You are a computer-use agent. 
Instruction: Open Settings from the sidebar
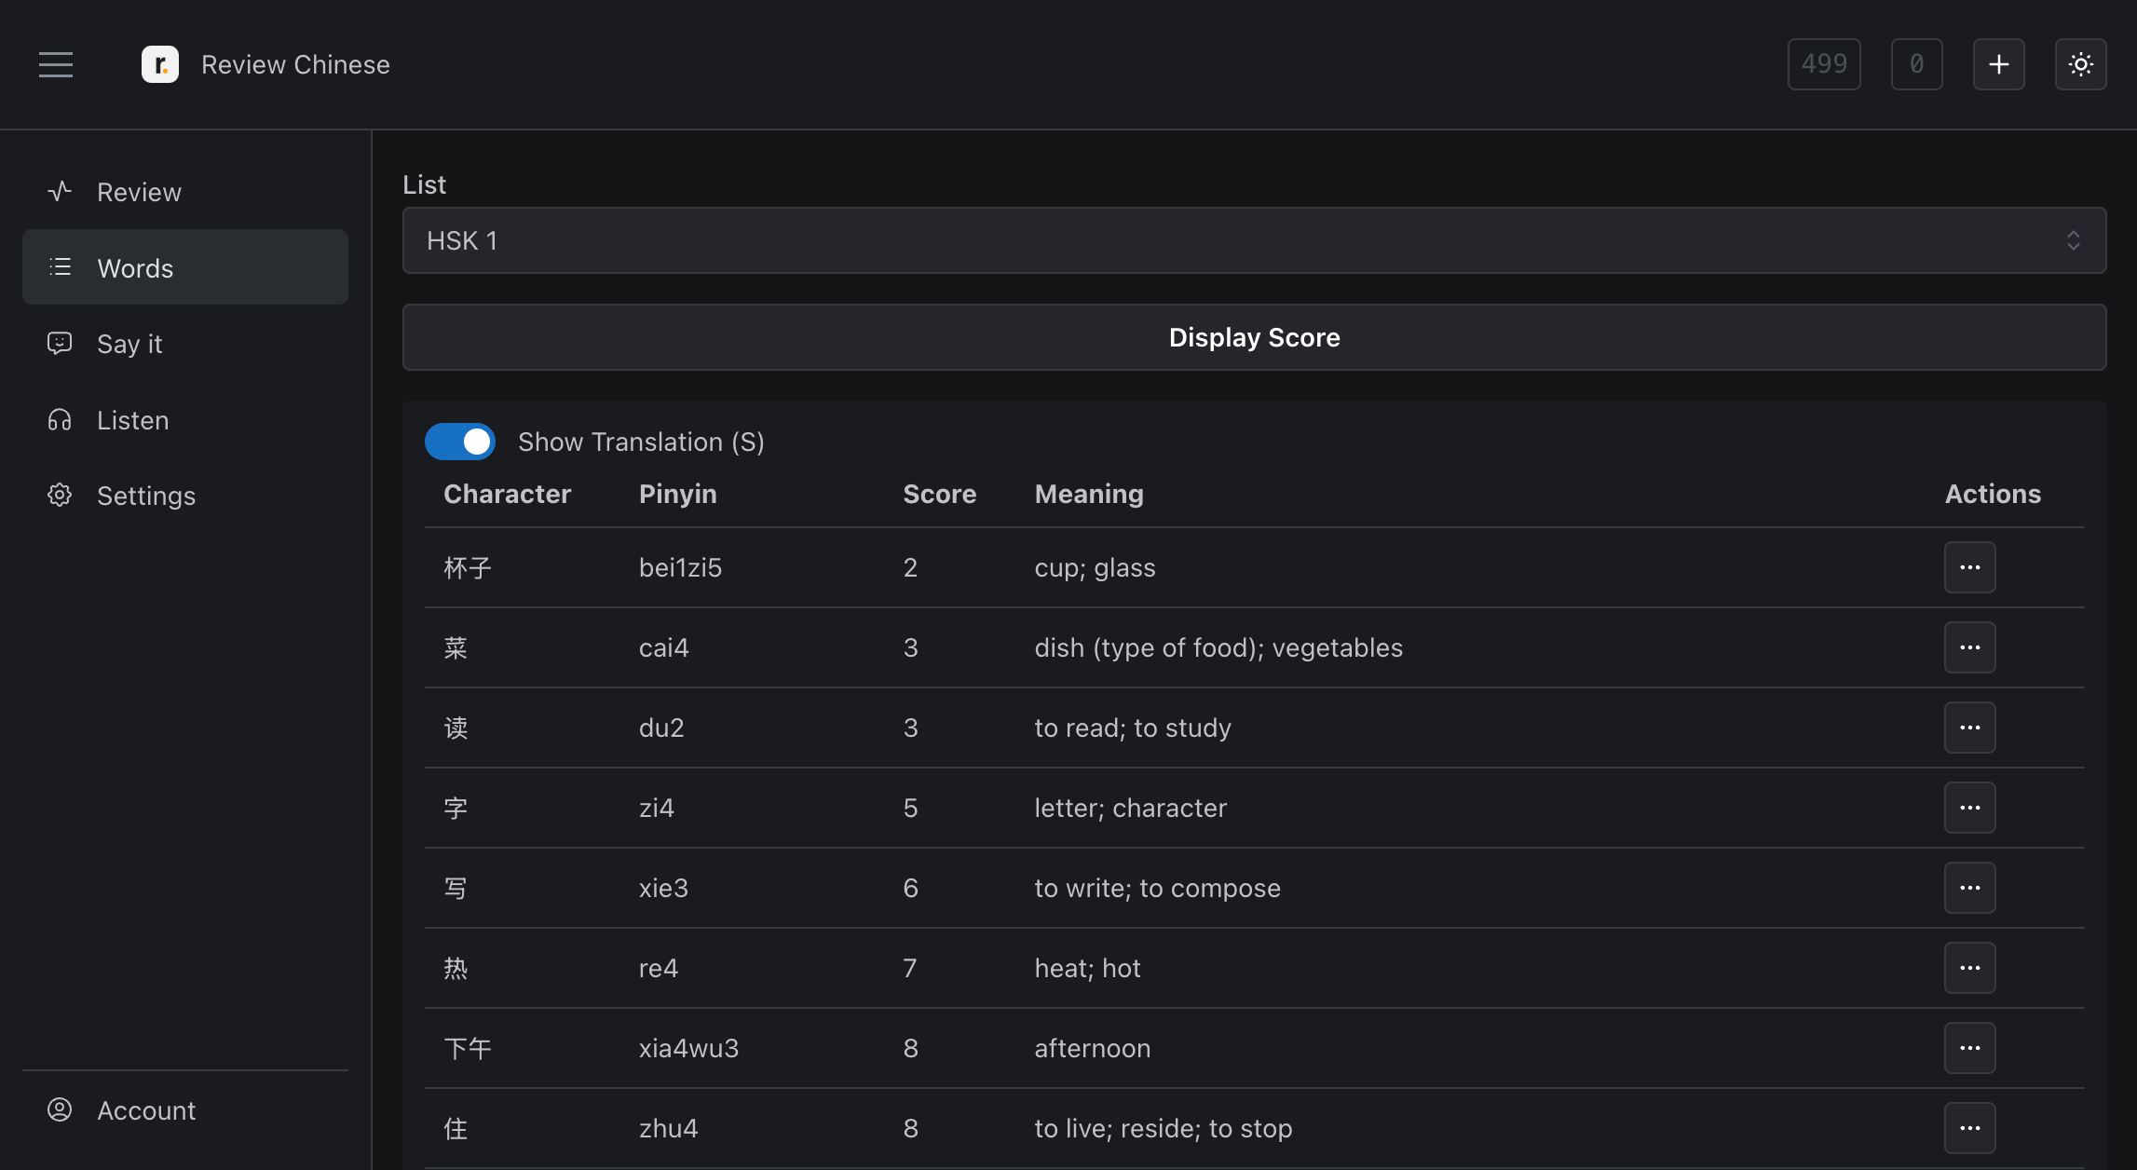[185, 496]
